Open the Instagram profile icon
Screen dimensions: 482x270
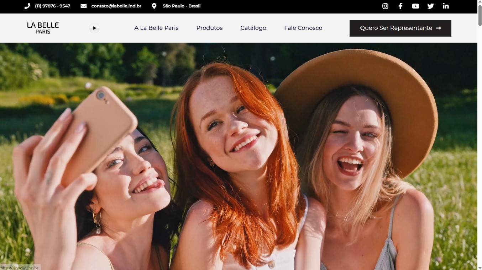pos(385,6)
